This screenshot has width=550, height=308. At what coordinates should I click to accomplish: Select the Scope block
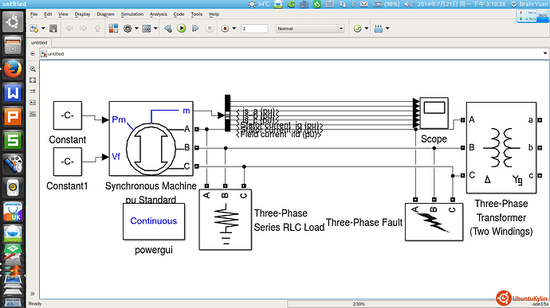[434, 113]
